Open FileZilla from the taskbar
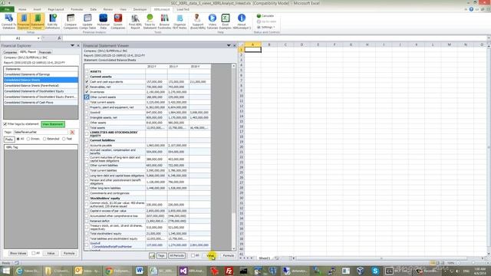491x276 pixels. [229, 271]
